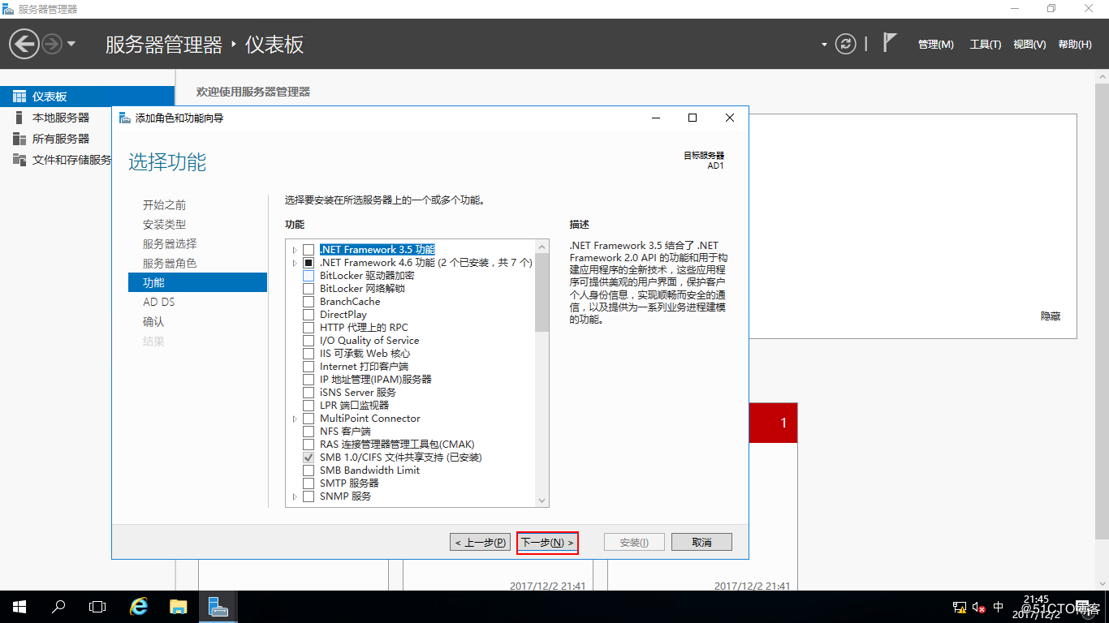Select 本地服务器 in the left sidebar
This screenshot has width=1109, height=623.
tap(60, 118)
